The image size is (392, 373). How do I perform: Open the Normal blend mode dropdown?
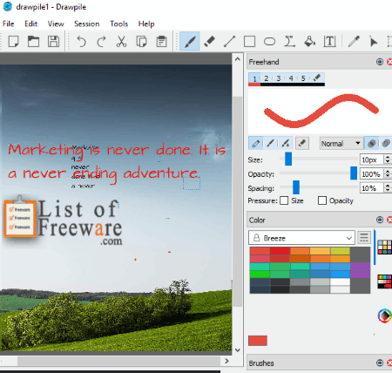tap(341, 143)
